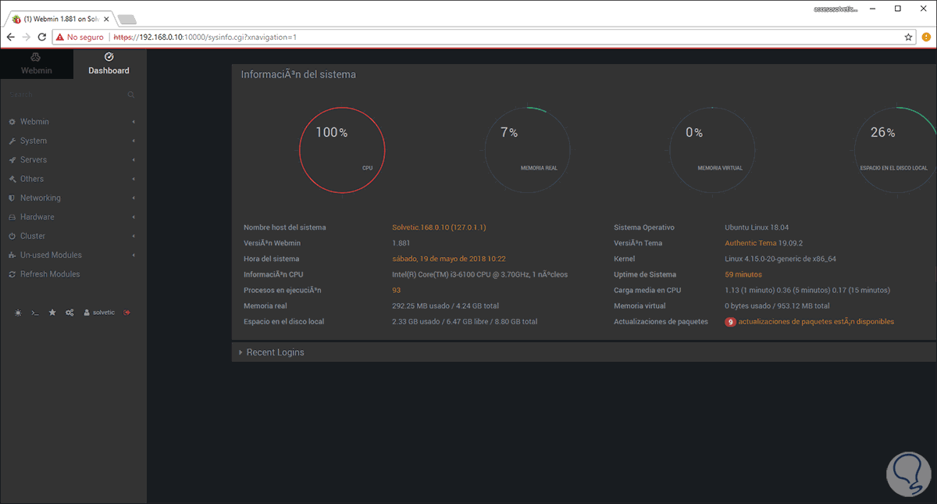Open the running processes count 93 link
Image resolution: width=937 pixels, height=504 pixels.
(396, 290)
